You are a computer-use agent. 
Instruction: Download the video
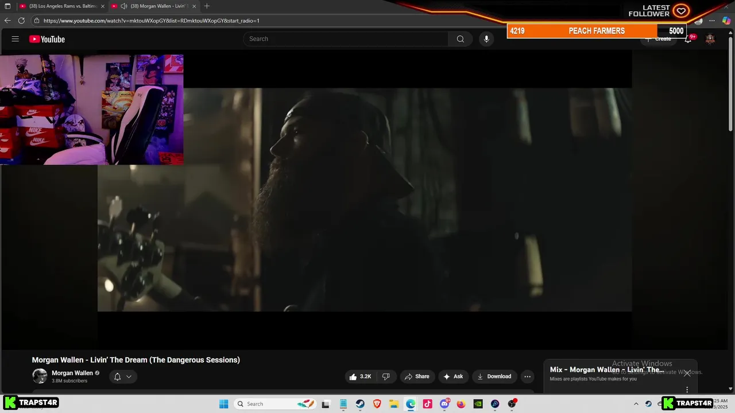click(494, 376)
